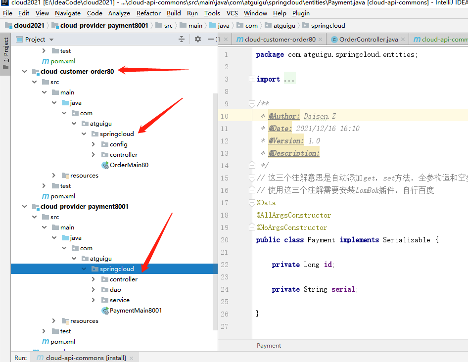Click the Project tree vertical scrollbar
Image resolution: width=468 pixels, height=362 pixels.
(215, 212)
